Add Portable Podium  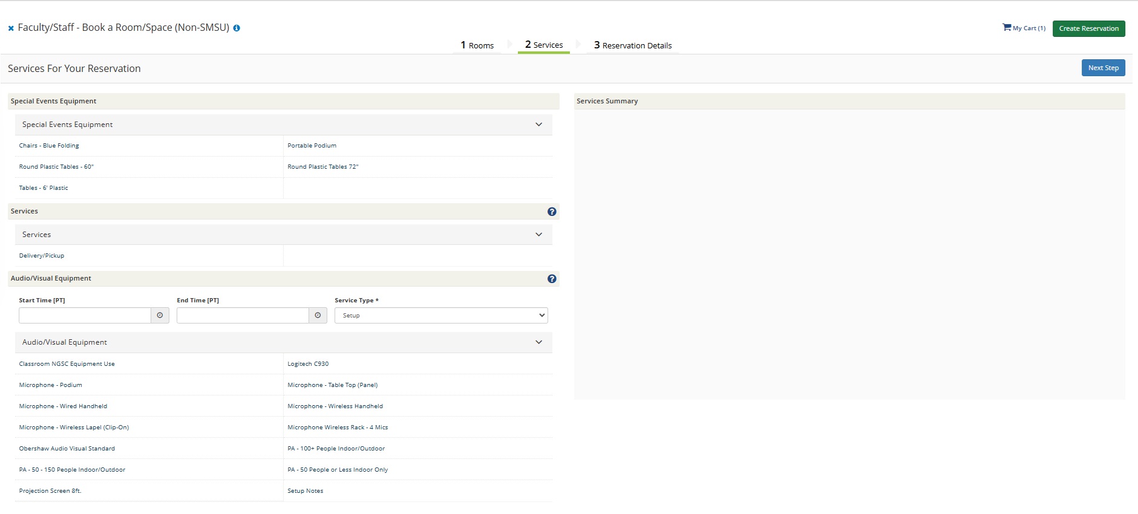312,146
